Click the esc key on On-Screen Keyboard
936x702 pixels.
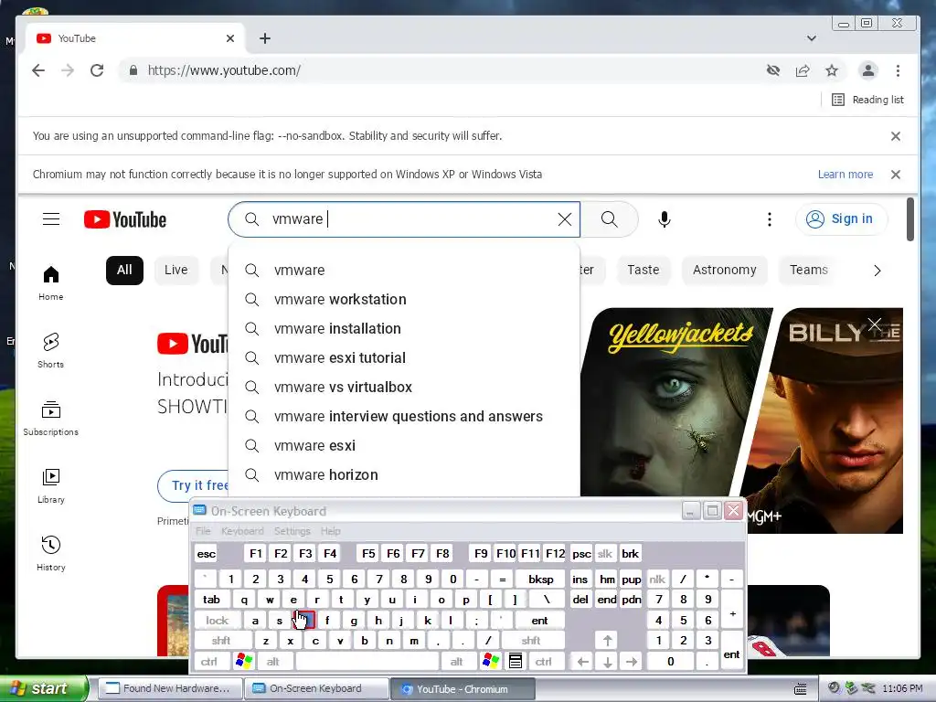tap(206, 554)
